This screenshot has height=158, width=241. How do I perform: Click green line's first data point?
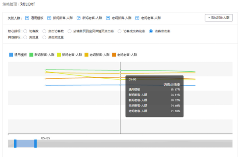[x=45, y=70]
